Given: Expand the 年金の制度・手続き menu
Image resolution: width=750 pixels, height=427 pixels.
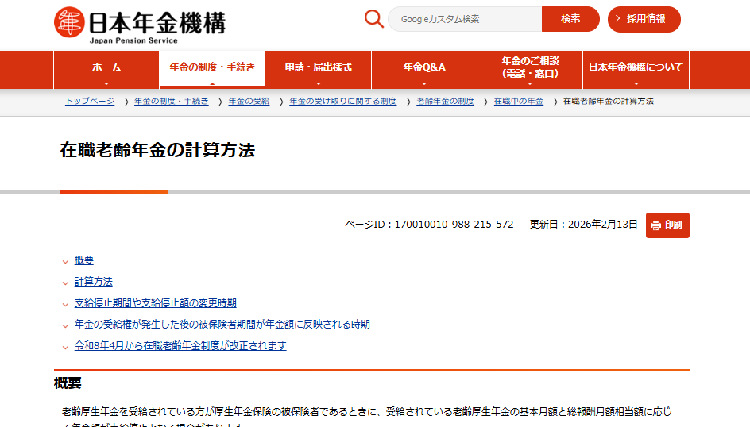Looking at the screenshot, I should (x=212, y=70).
